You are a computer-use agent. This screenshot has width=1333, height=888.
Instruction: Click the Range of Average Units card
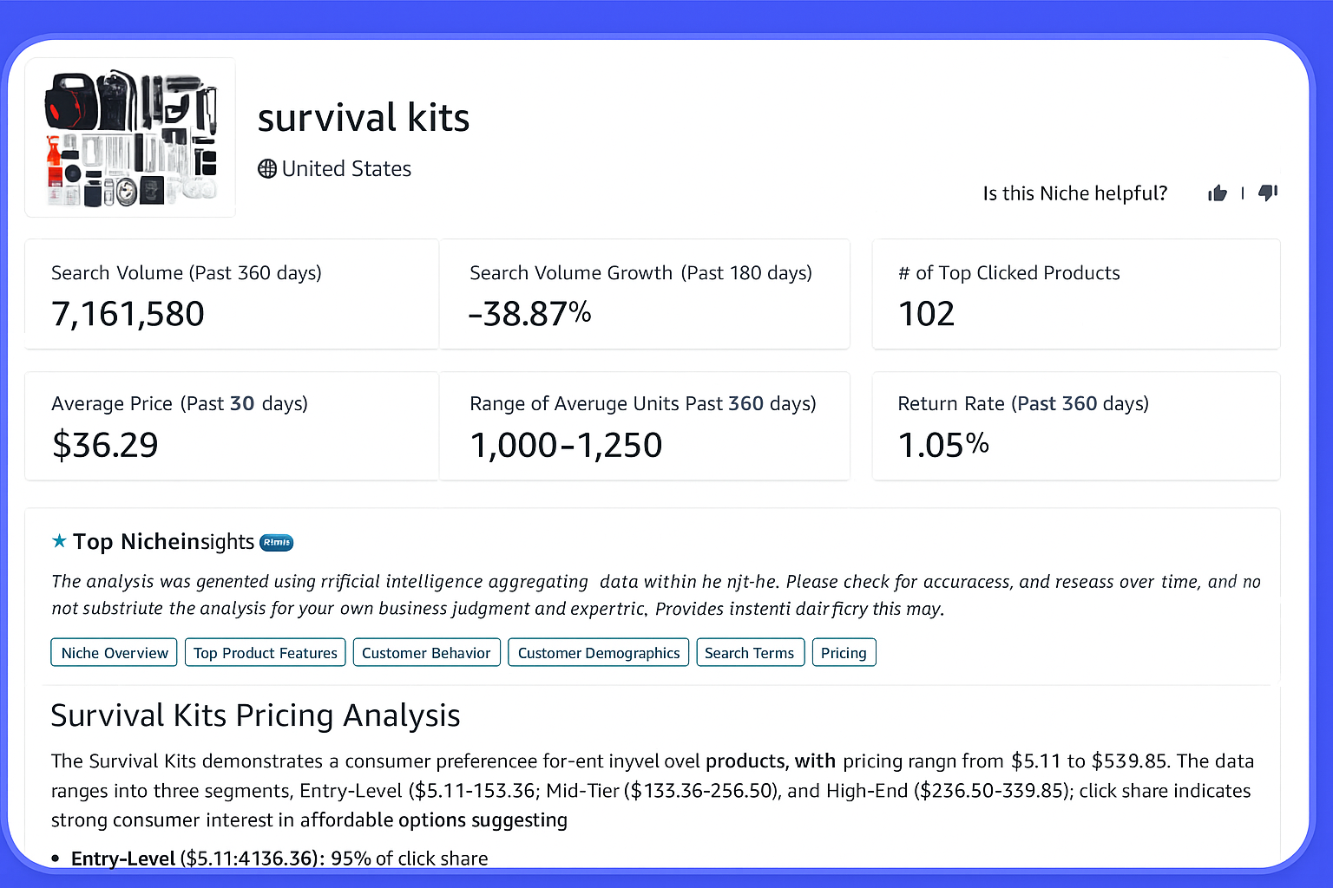[x=644, y=426]
